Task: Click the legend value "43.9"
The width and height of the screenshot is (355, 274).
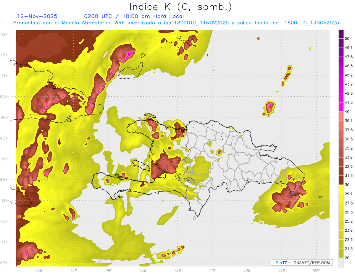Action: click(x=349, y=84)
